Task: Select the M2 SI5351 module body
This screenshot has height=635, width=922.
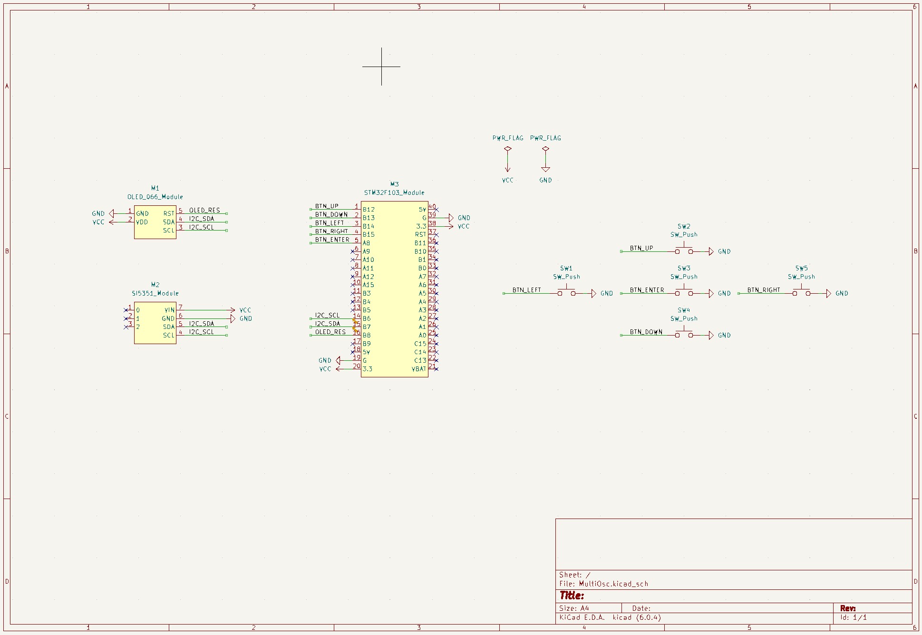Action: (x=155, y=323)
